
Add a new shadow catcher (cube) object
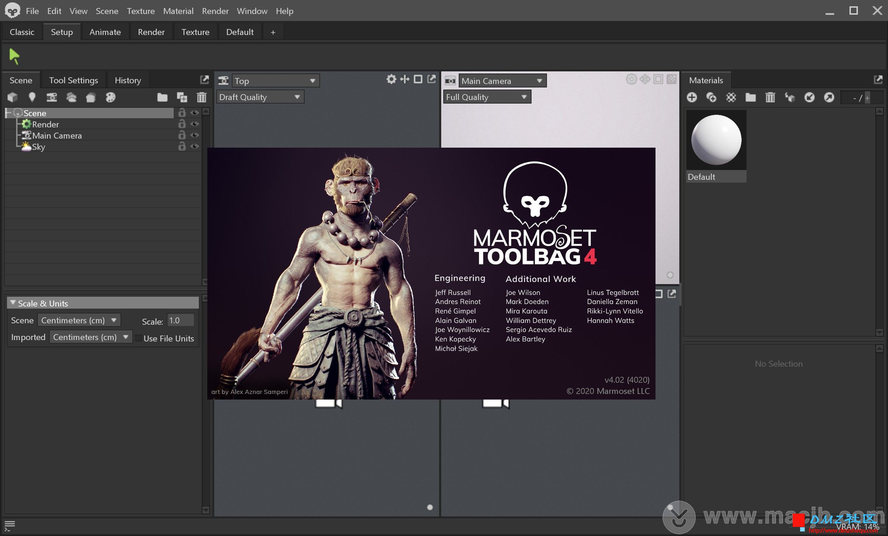click(13, 97)
